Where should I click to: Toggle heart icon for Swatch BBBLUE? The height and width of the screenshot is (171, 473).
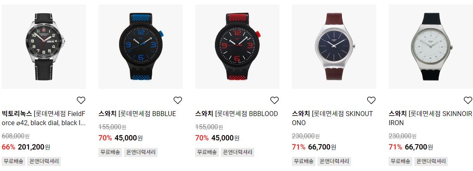(x=178, y=100)
